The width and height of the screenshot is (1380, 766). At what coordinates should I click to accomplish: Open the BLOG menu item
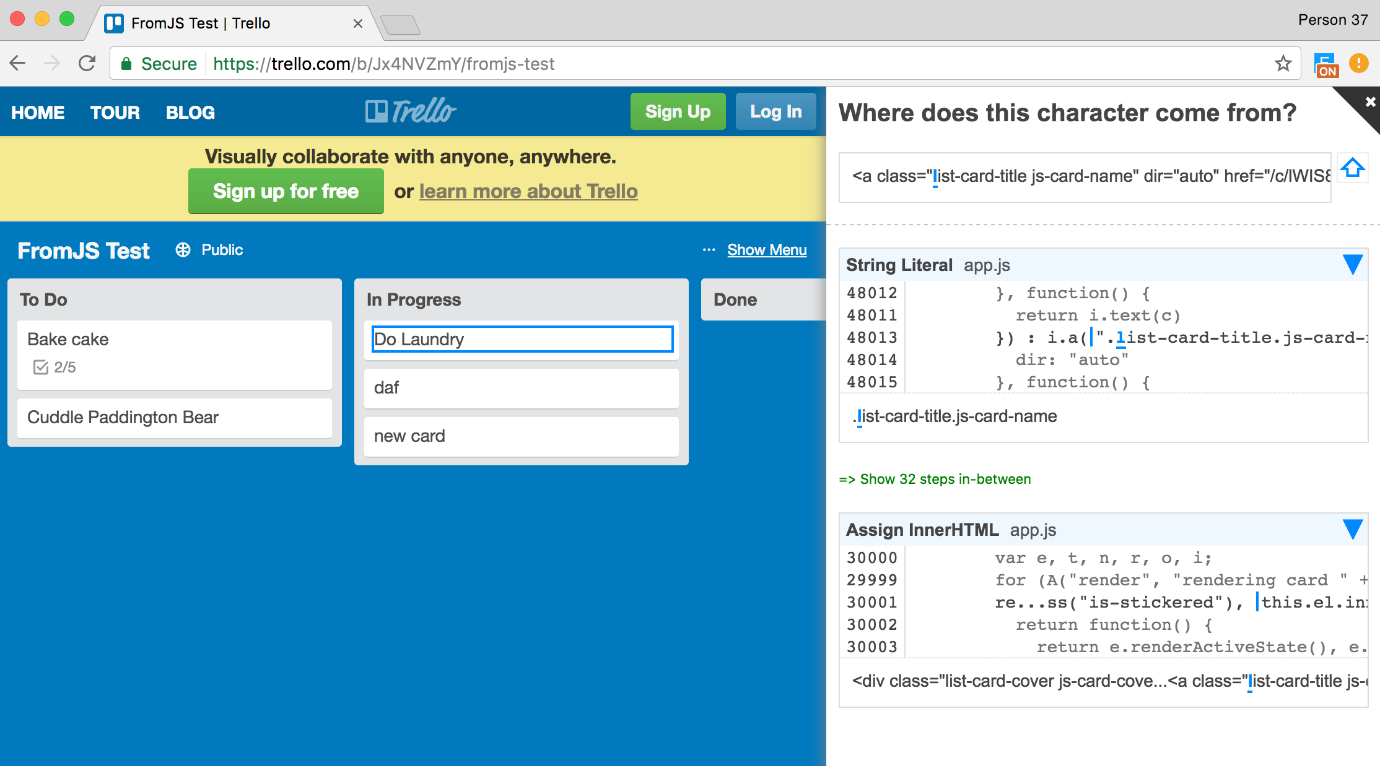(190, 113)
